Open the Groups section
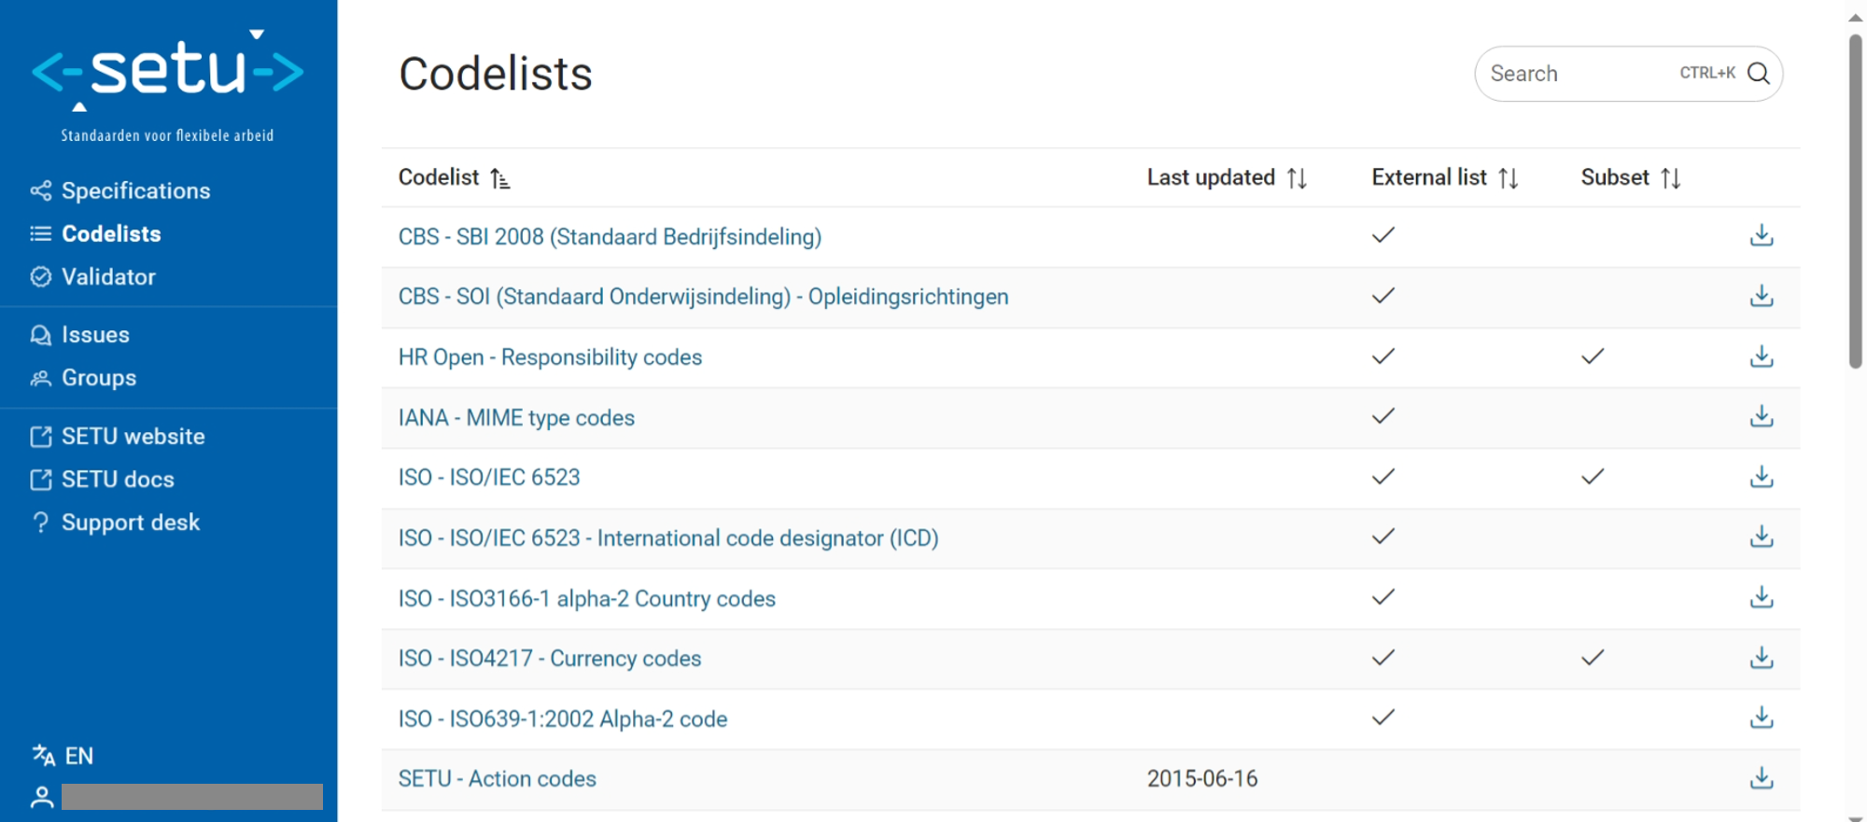The image size is (1867, 822). coord(83,378)
